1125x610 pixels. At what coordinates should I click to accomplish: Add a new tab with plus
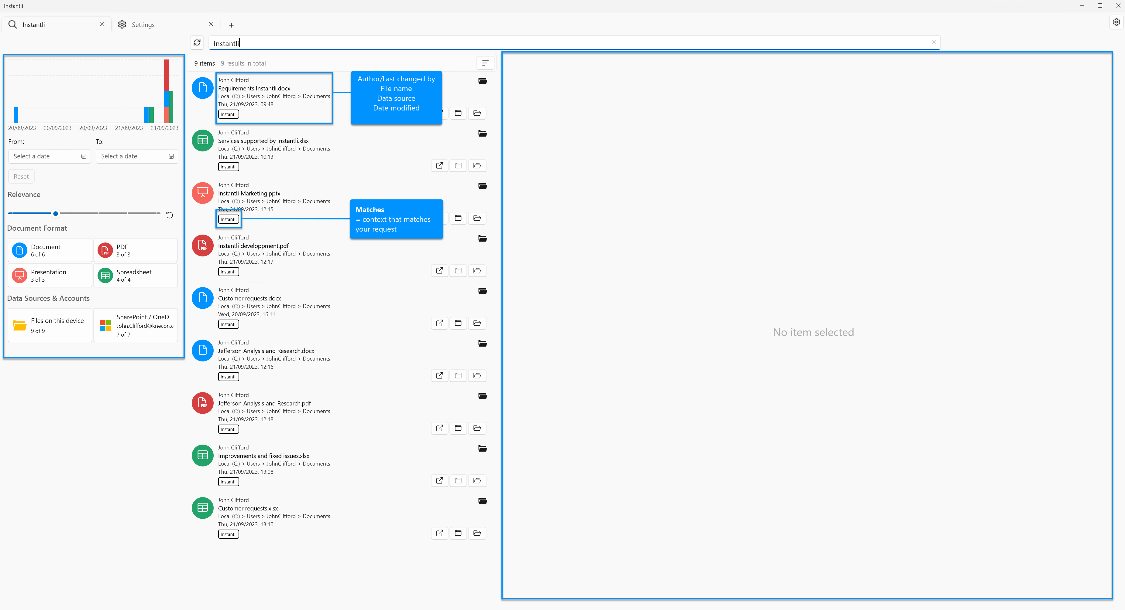tap(232, 25)
